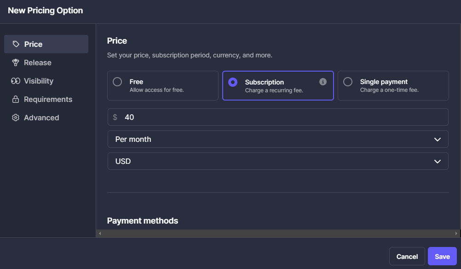The width and height of the screenshot is (461, 269).
Task: Open Visibility settings via binoculars icon
Action: click(x=16, y=81)
